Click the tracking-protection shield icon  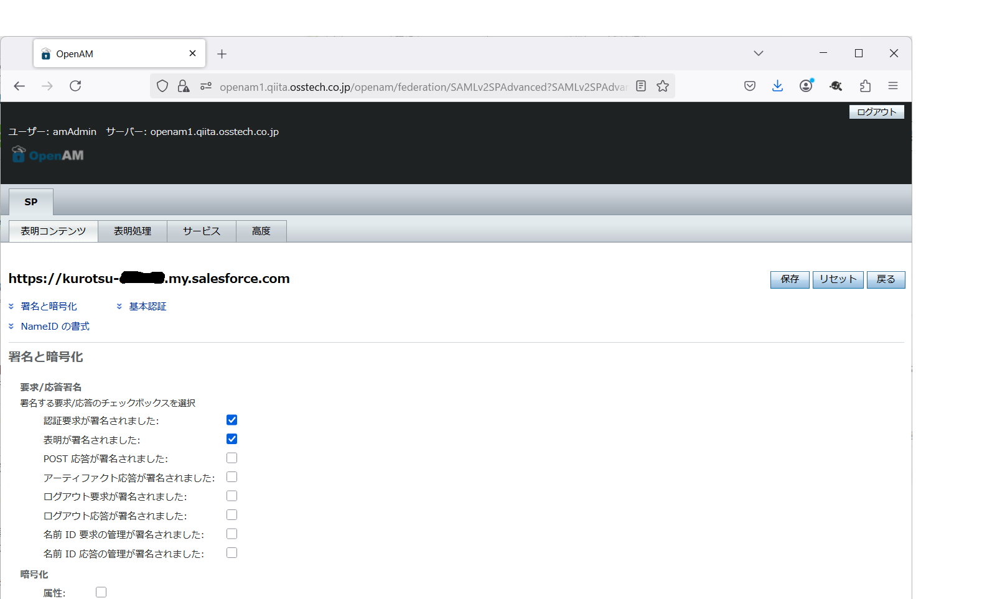pyautogui.click(x=162, y=86)
